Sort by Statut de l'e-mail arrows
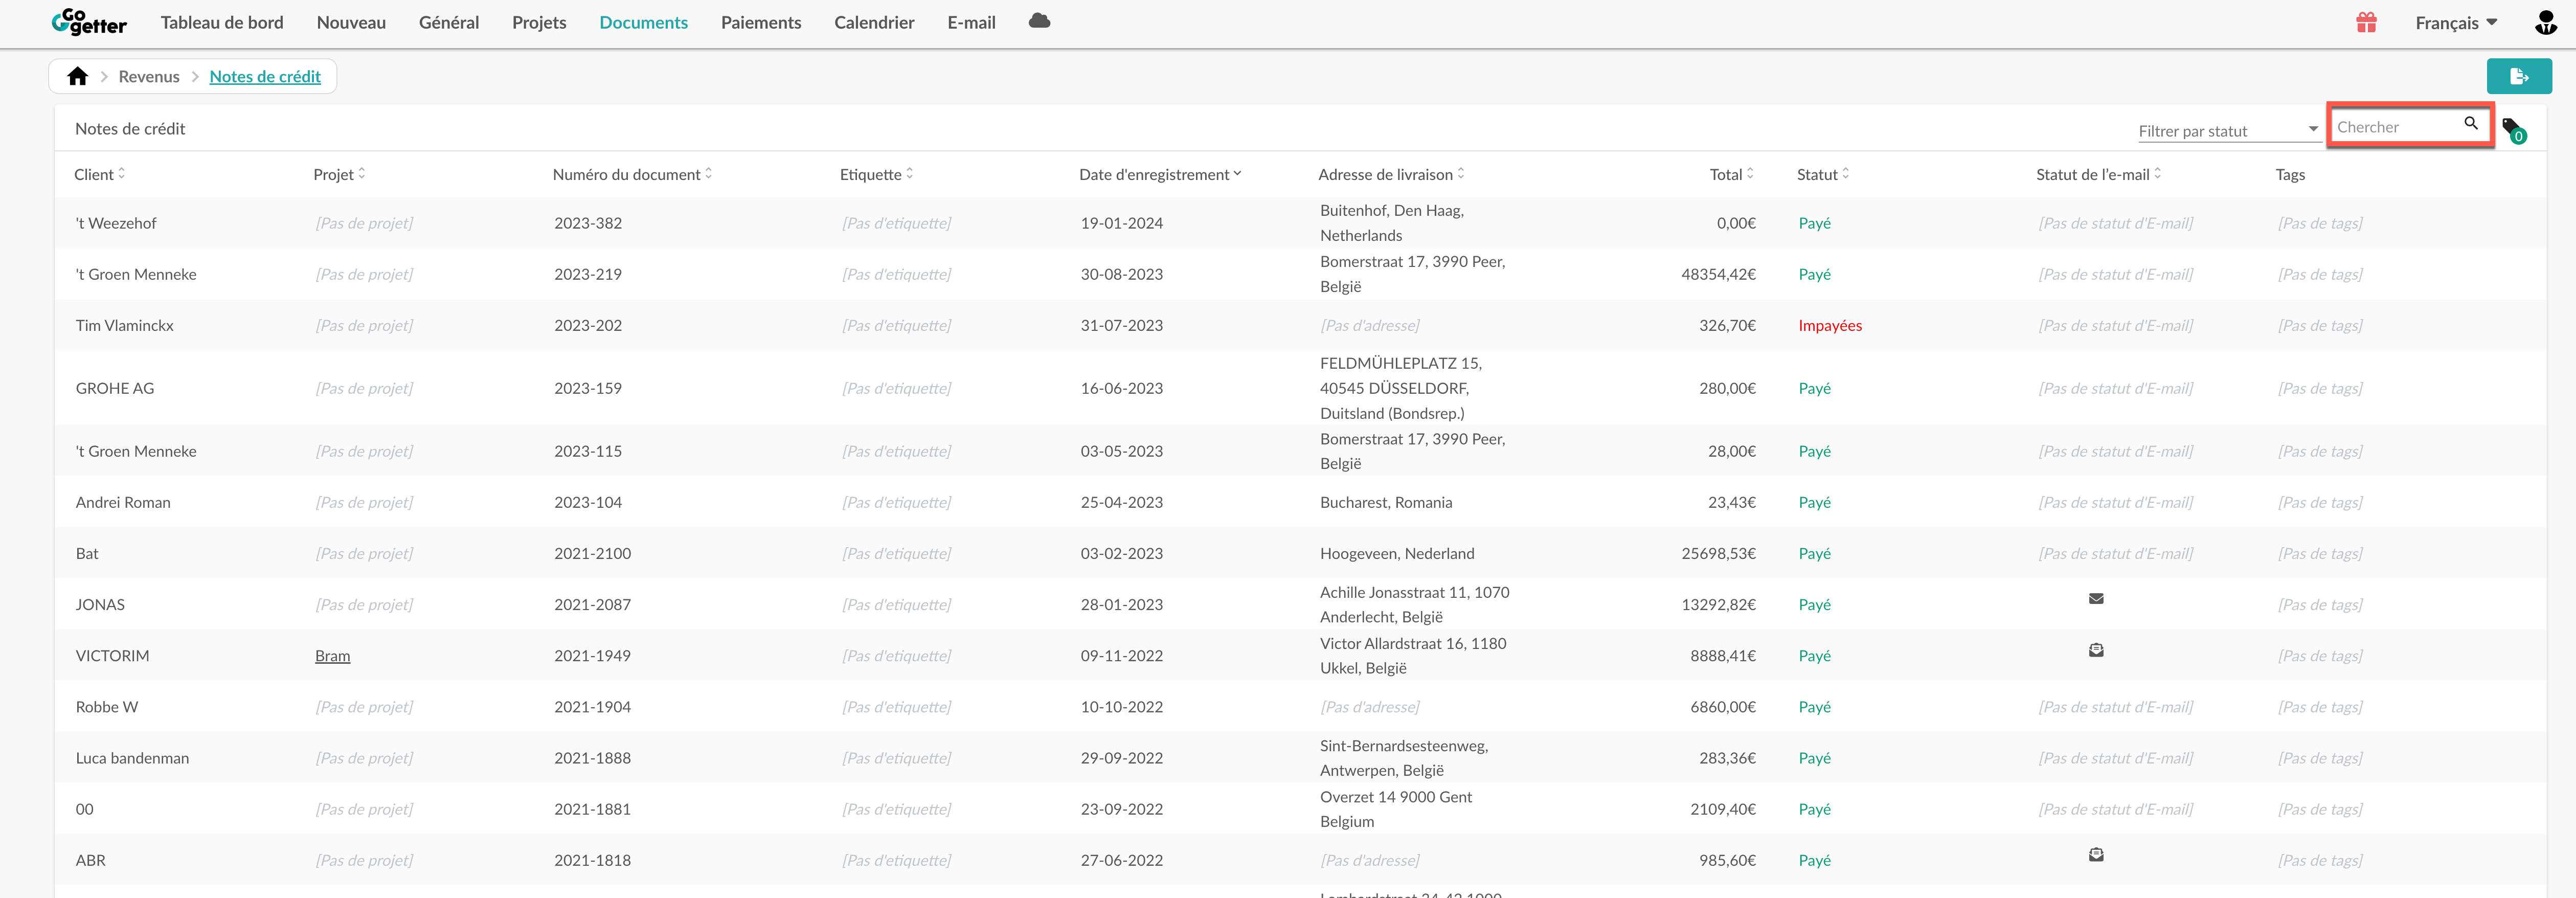The width and height of the screenshot is (2576, 898). click(2158, 174)
